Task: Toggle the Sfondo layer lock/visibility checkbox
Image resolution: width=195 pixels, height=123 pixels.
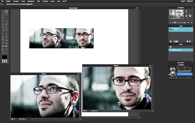Action: coord(192,29)
